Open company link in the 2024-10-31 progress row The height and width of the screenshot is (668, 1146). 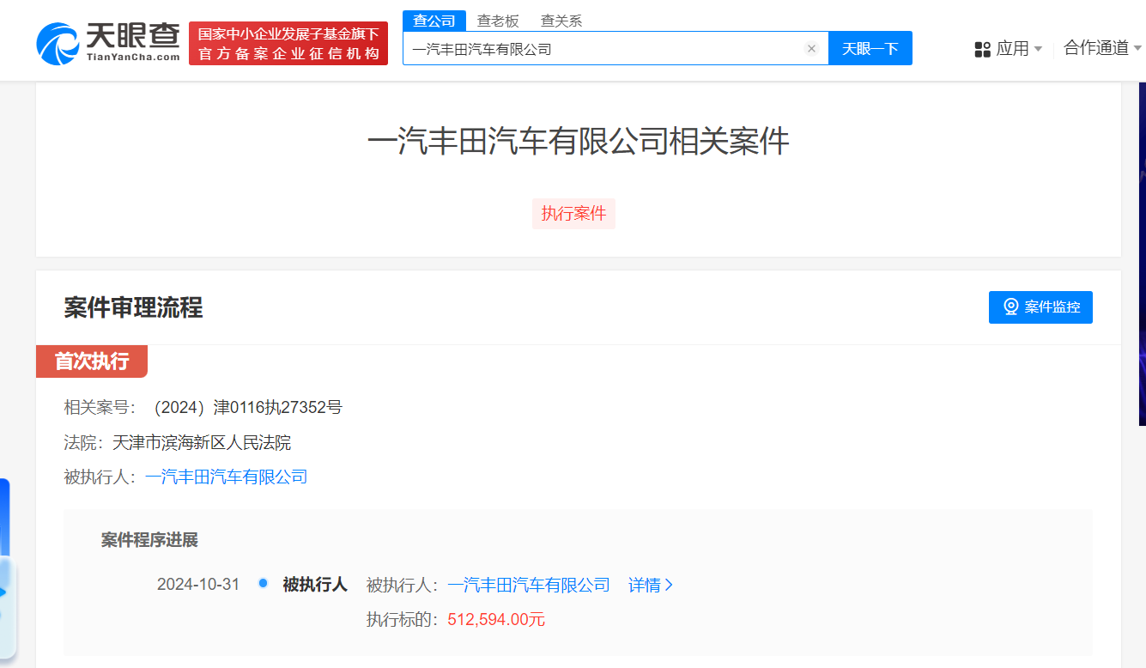tap(529, 585)
